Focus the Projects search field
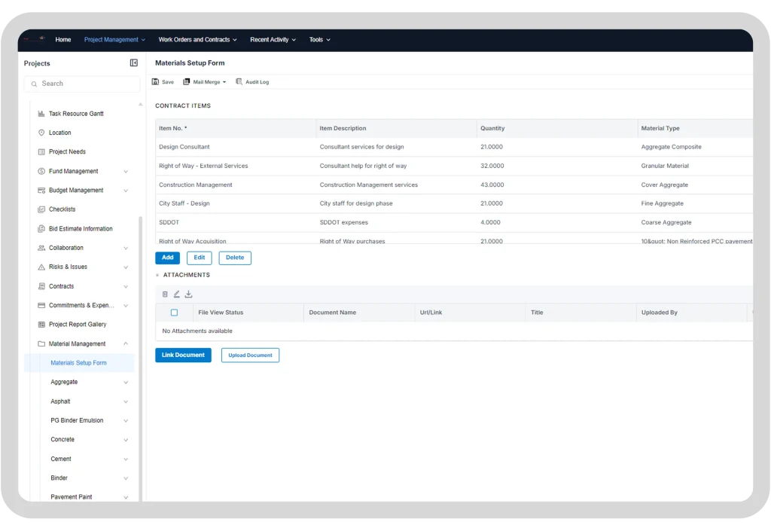Viewport: 771px width, 531px height. [82, 84]
